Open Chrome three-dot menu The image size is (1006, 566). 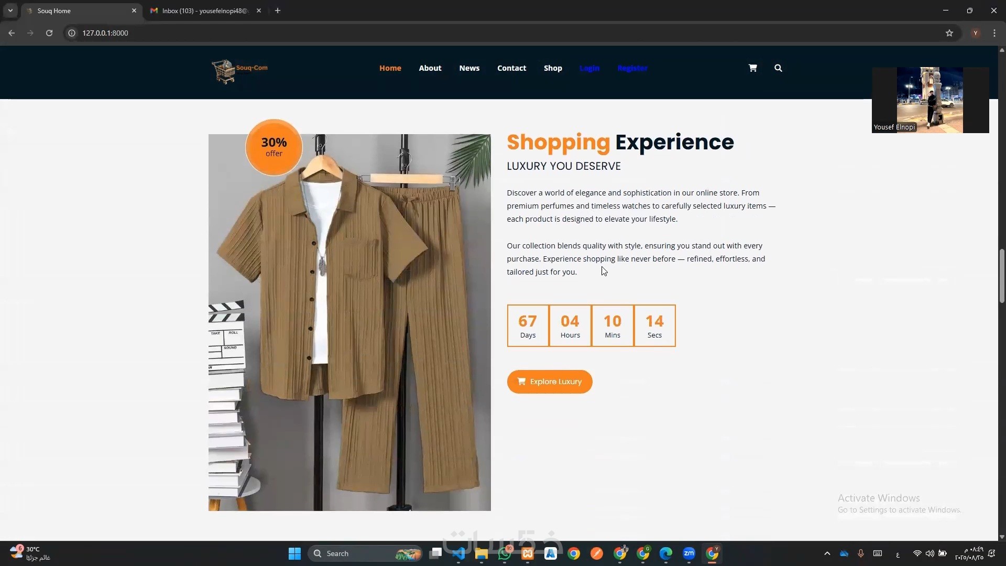pos(994,33)
